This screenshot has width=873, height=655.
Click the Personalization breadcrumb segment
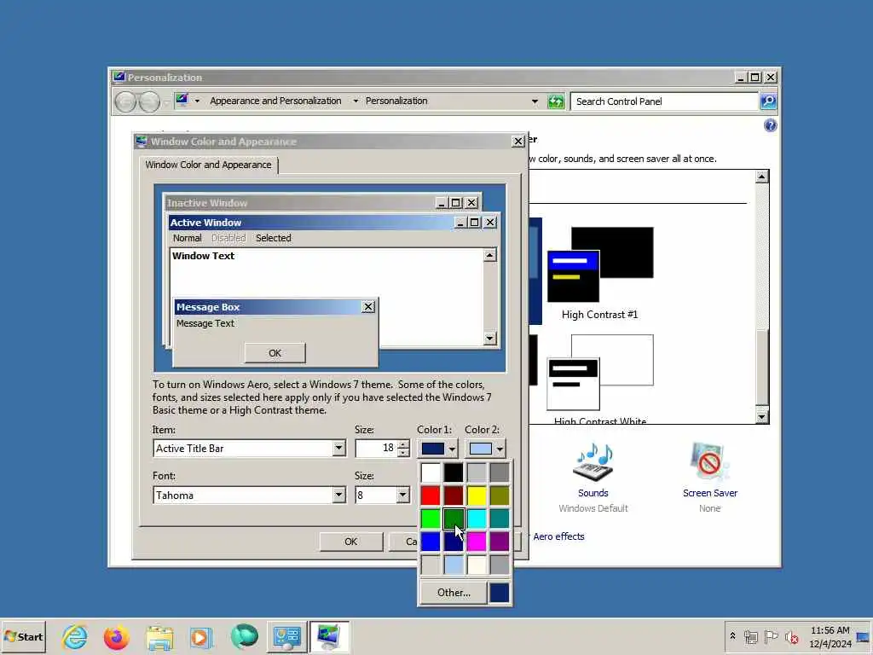point(396,101)
